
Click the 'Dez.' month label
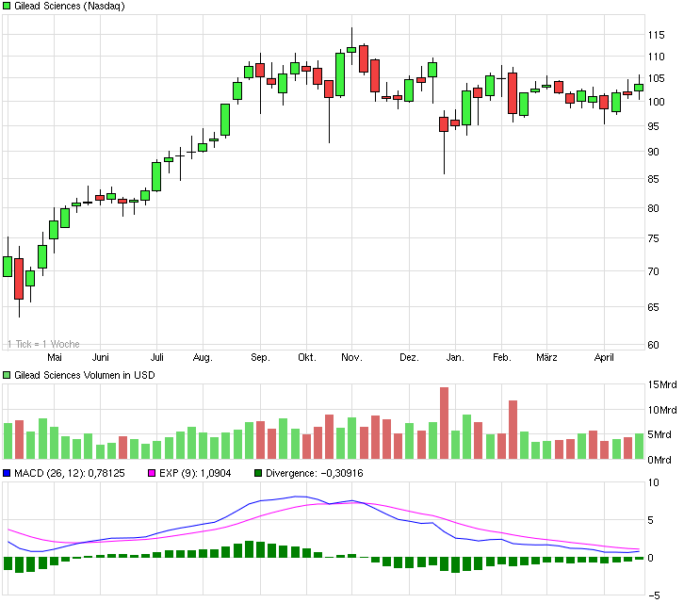click(409, 357)
